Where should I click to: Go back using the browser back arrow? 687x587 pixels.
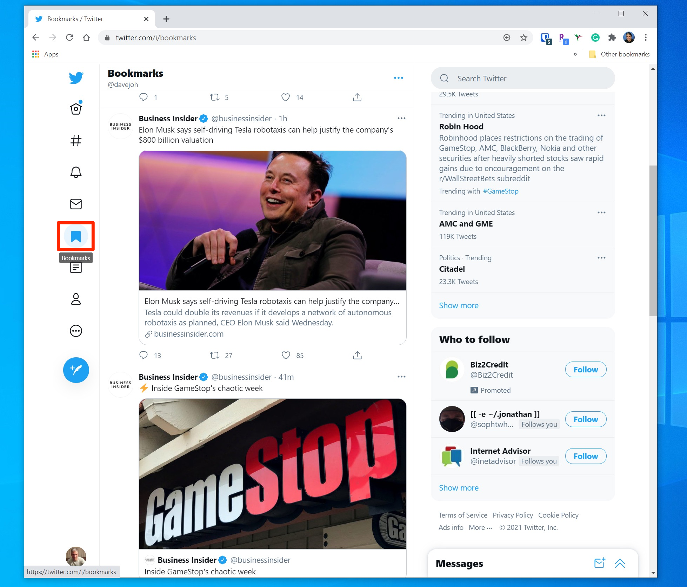click(x=36, y=38)
